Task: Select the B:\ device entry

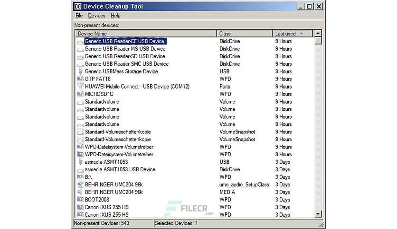Action: 88,177
